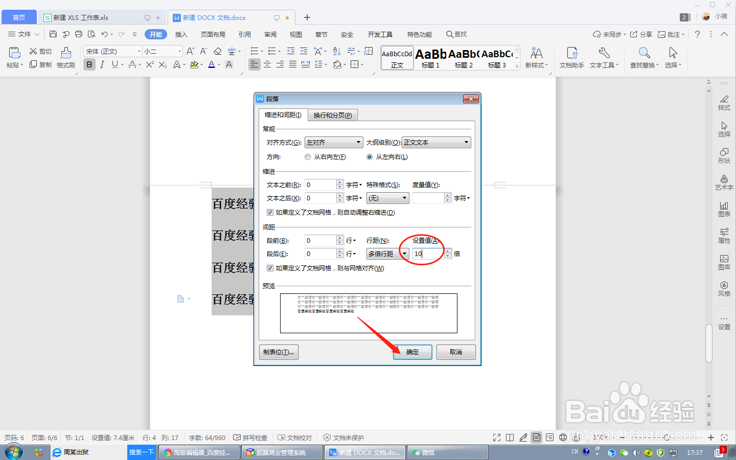
Task: Open the Shapes (形状) sidebar panel
Action: point(724,155)
